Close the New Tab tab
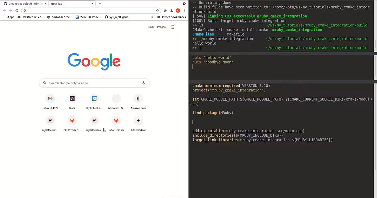The image size is (377, 198). pyautogui.click(x=92, y=4)
